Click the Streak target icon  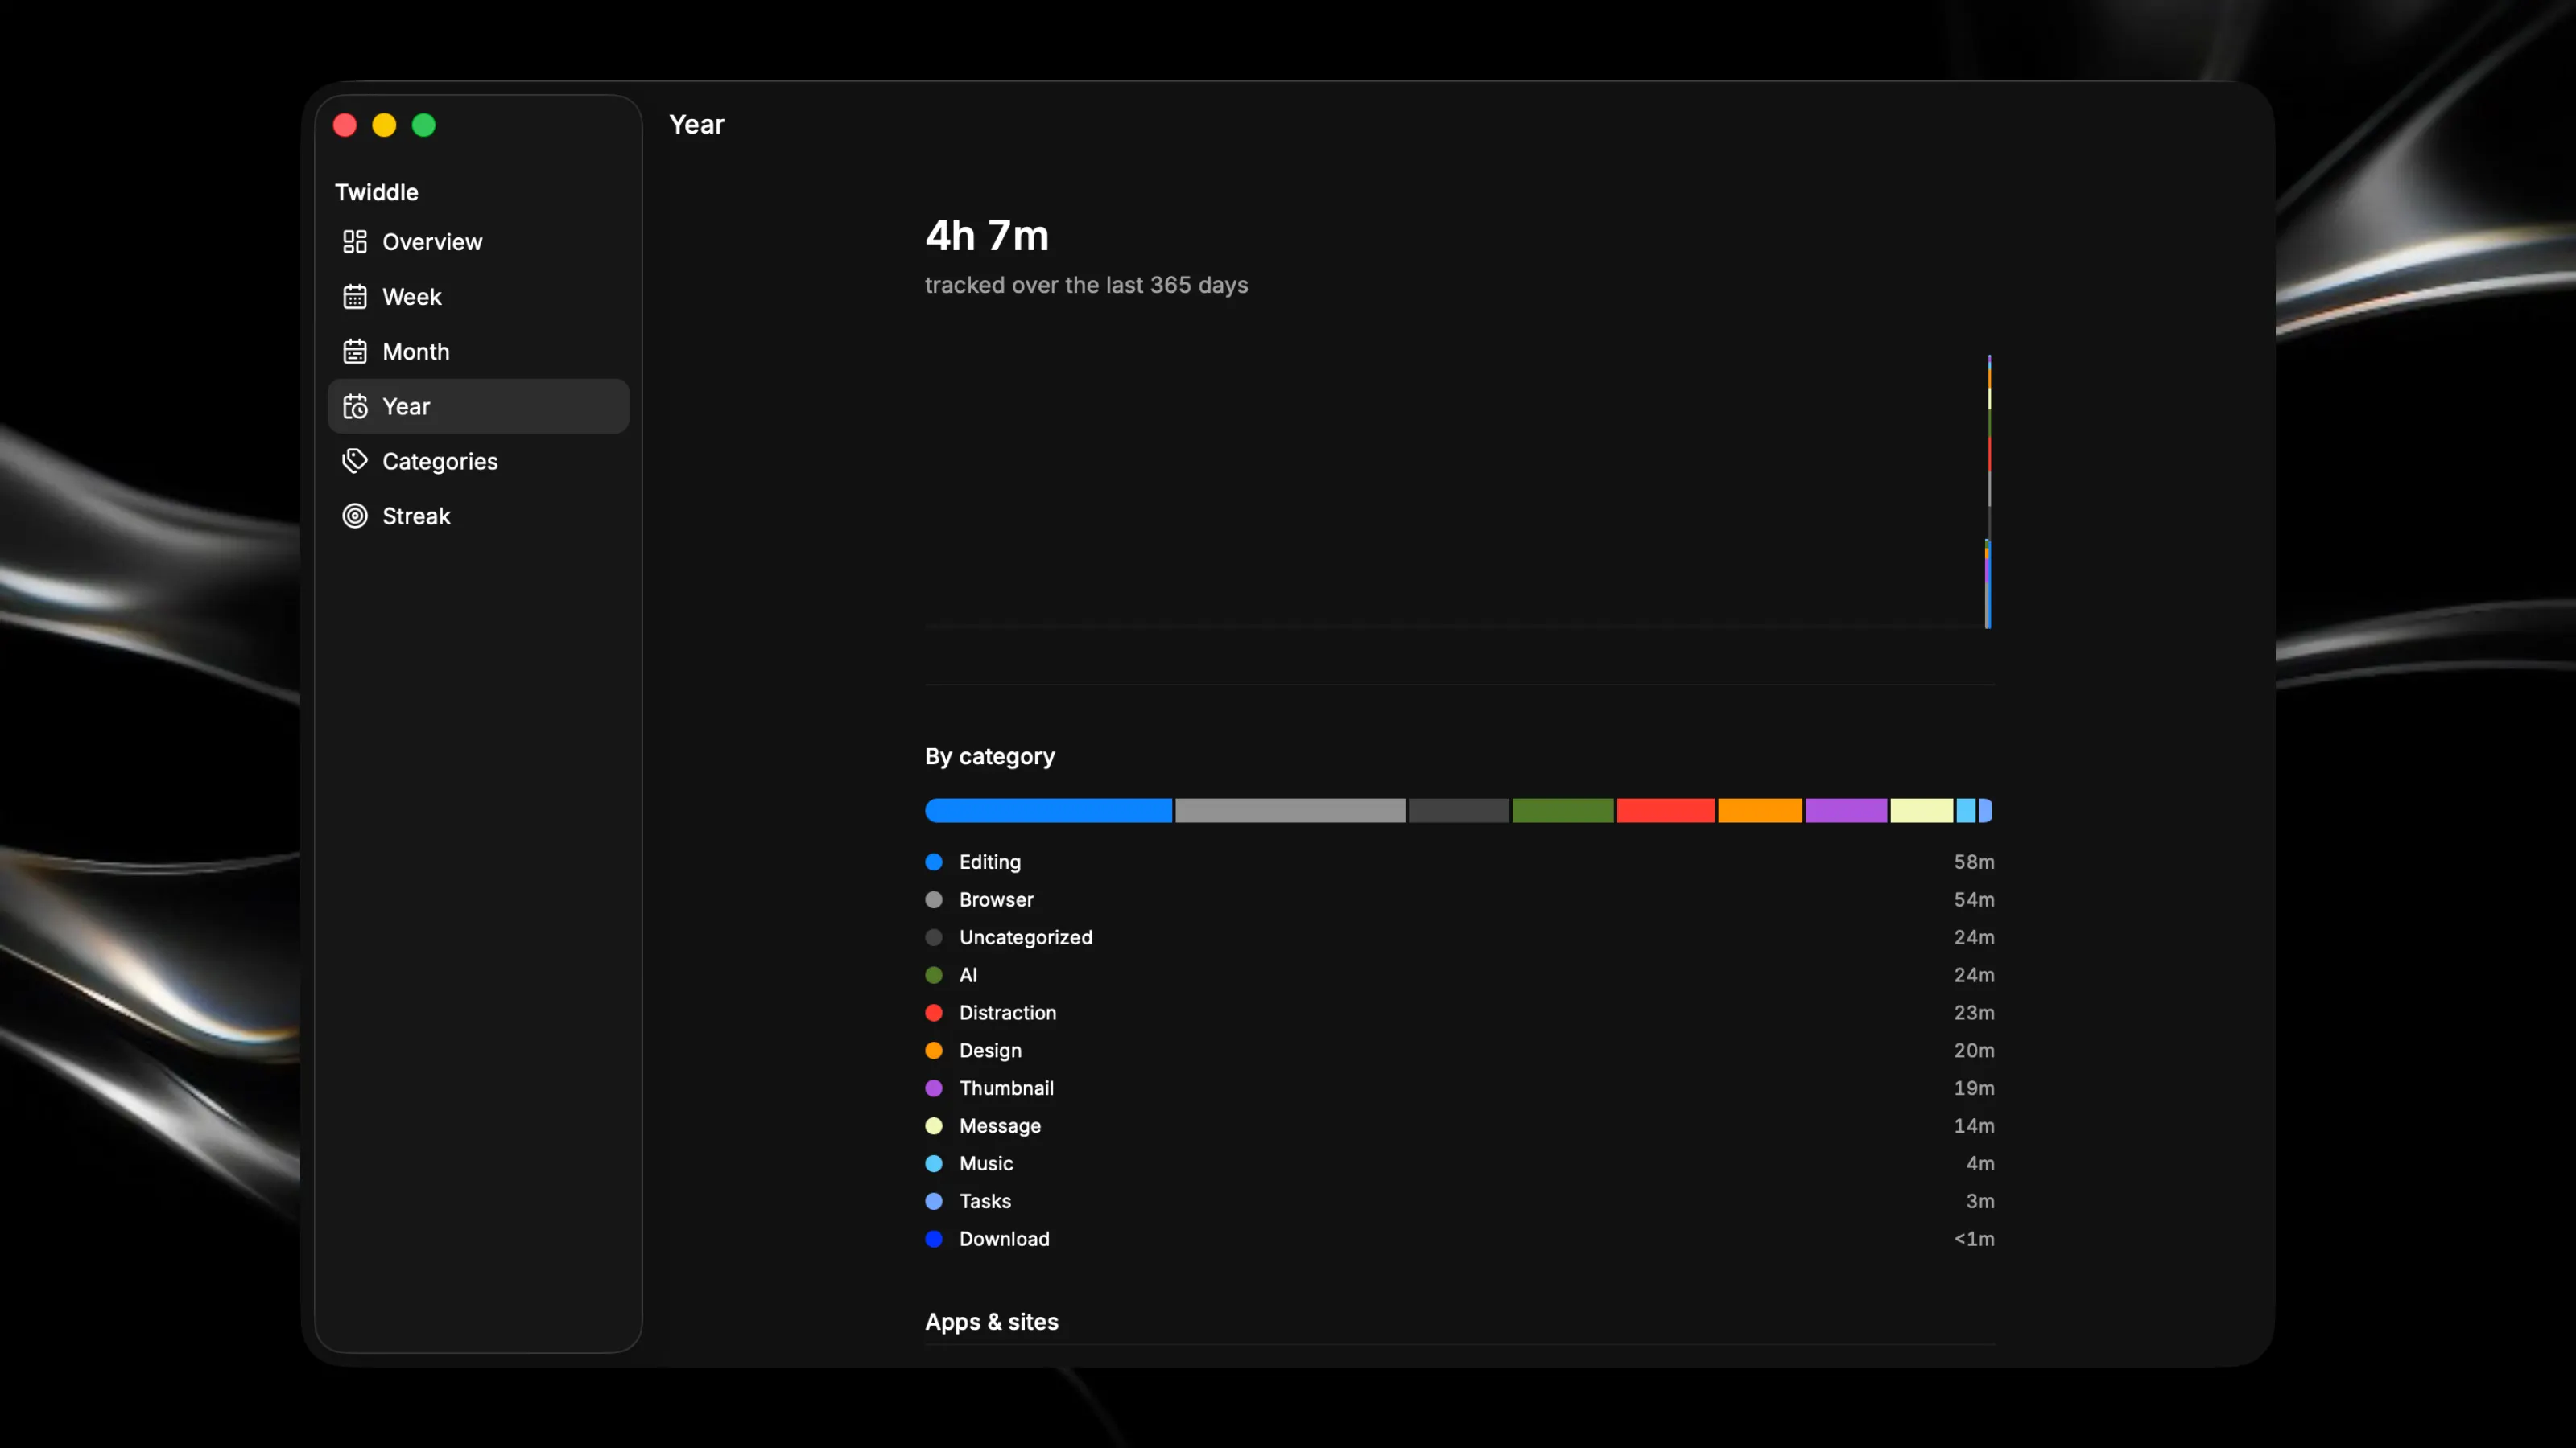click(355, 516)
